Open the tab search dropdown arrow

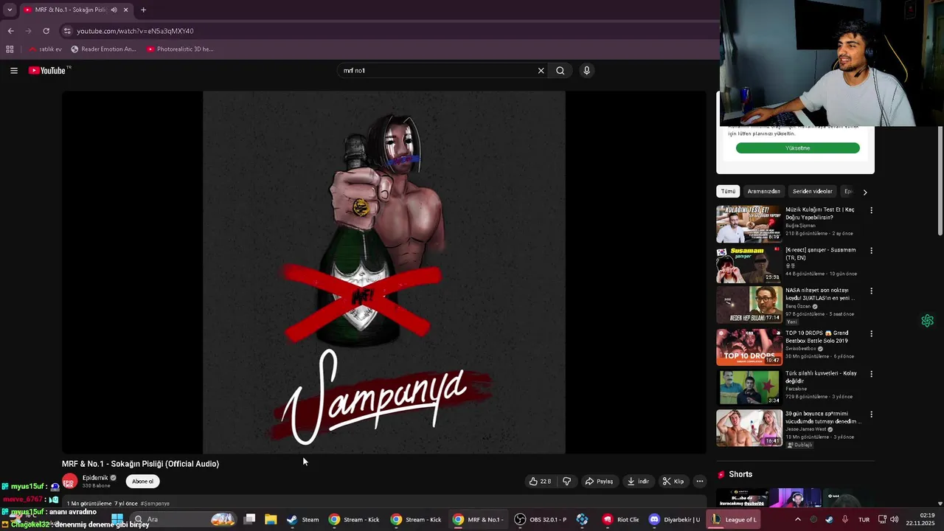[10, 10]
